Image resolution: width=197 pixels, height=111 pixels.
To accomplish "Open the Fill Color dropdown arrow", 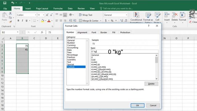I will pos(46,21).
